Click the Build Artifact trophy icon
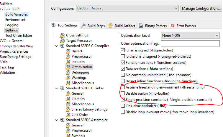The image size is (223, 137). coord(111,26)
